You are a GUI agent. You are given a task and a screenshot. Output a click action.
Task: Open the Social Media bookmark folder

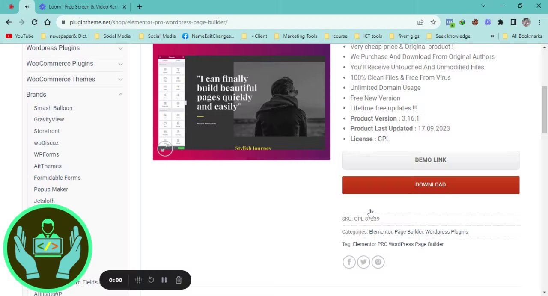point(112,36)
